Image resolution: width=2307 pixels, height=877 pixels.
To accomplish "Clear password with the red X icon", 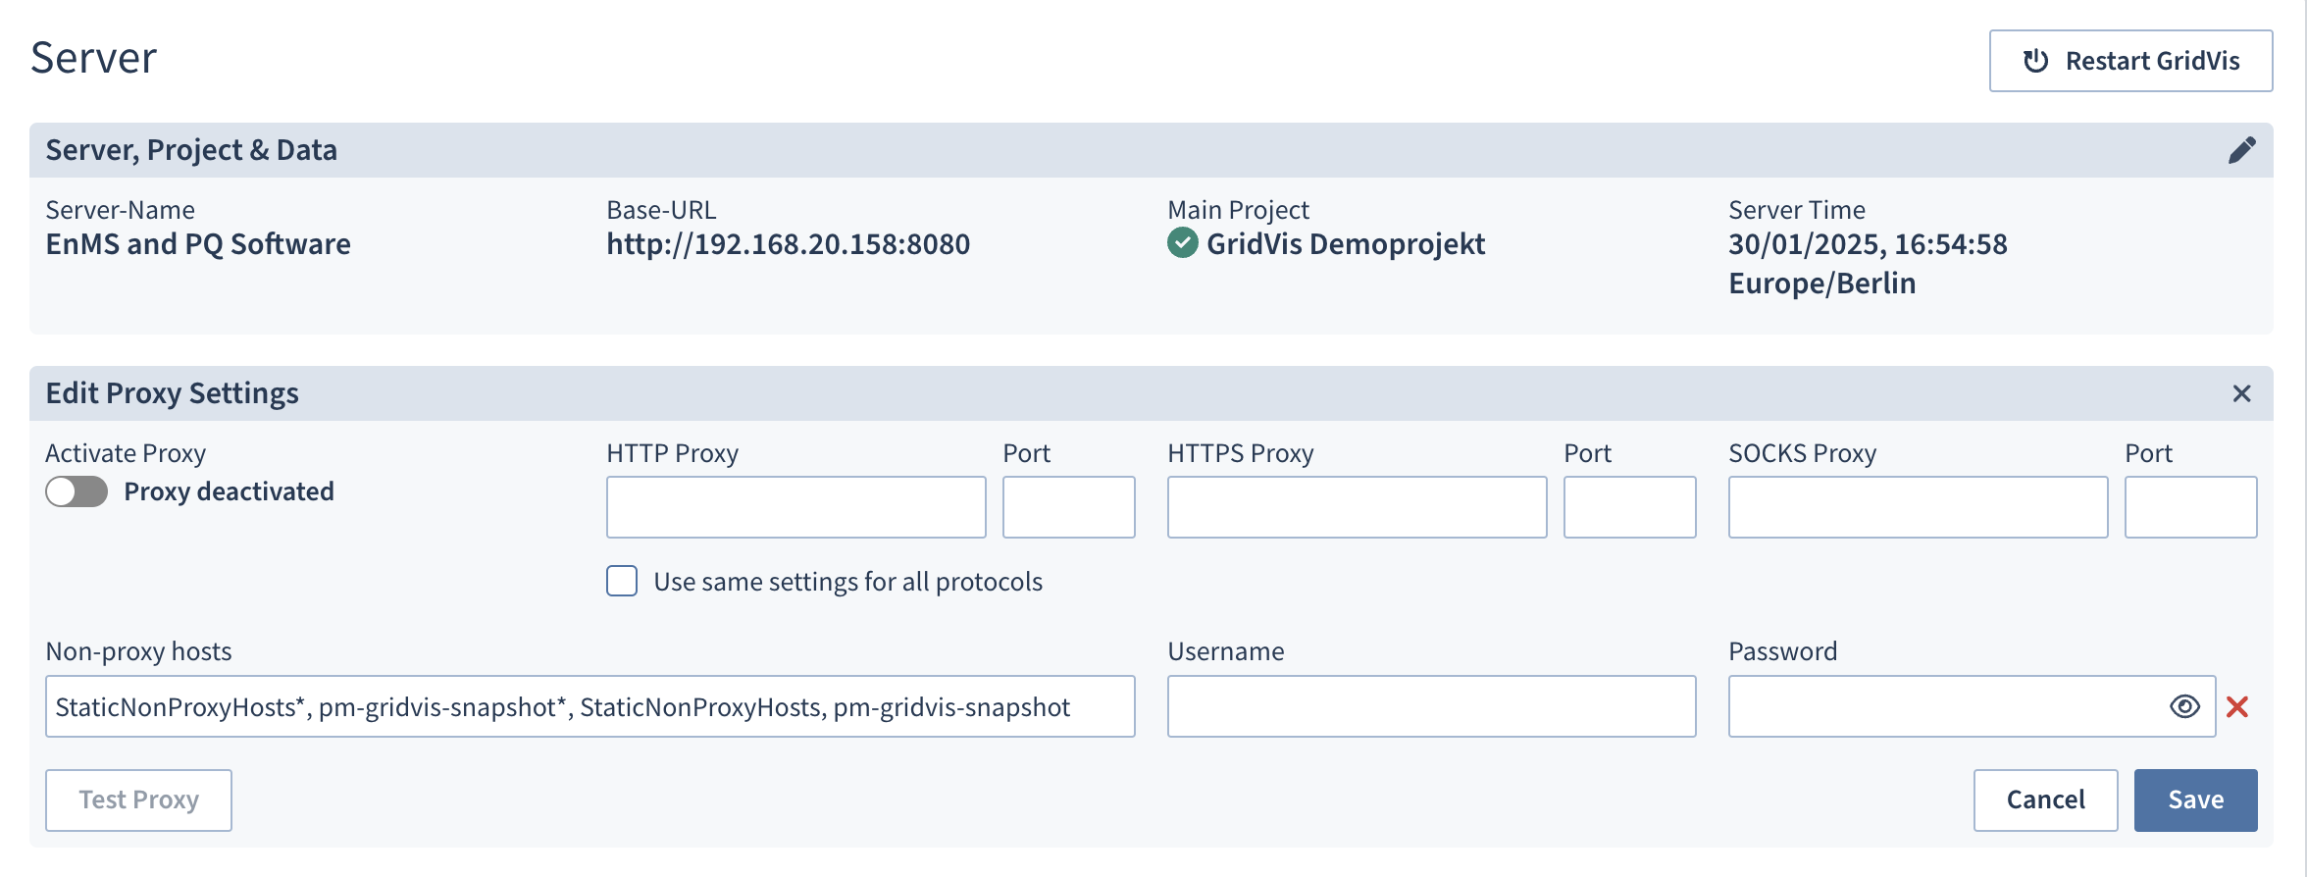I will 2237,706.
